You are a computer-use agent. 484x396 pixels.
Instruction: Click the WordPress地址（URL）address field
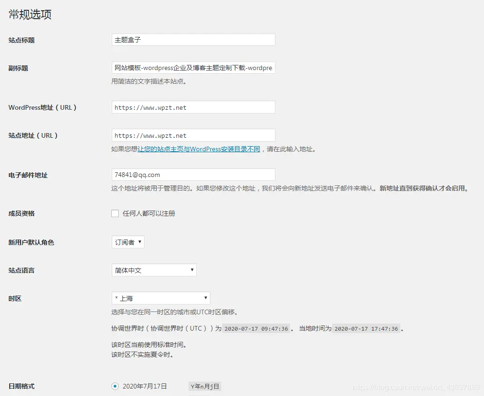pos(193,107)
